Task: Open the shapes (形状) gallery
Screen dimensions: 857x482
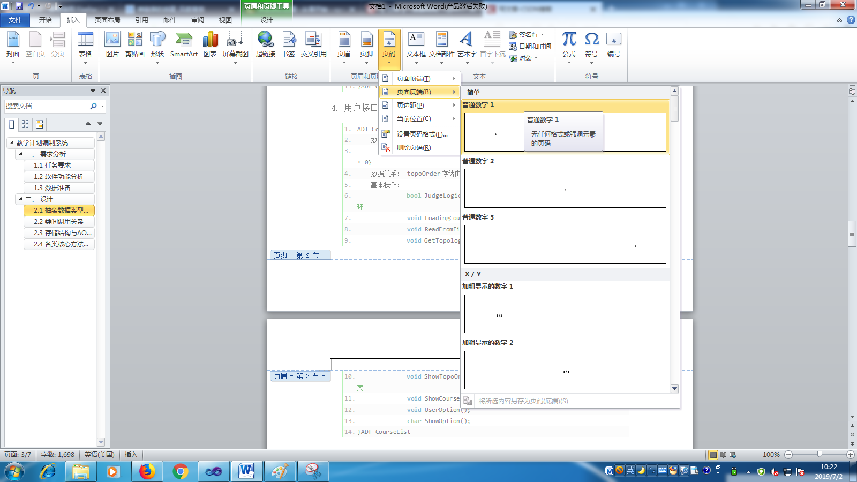Action: coord(157,47)
